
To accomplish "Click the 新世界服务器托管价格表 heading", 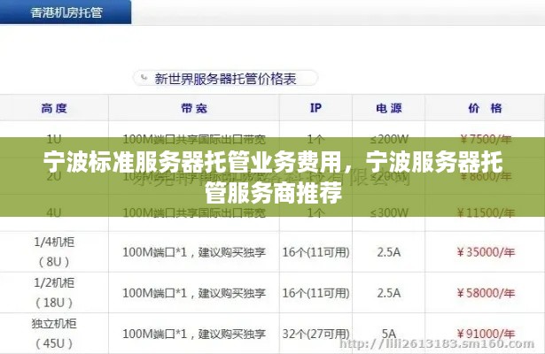I will click(225, 79).
